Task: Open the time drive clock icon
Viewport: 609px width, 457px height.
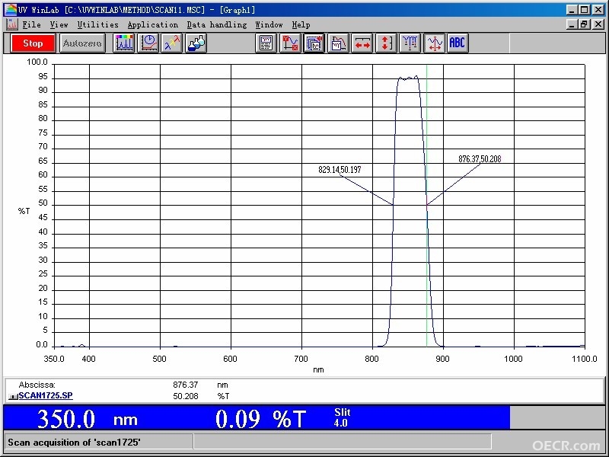Action: 148,43
